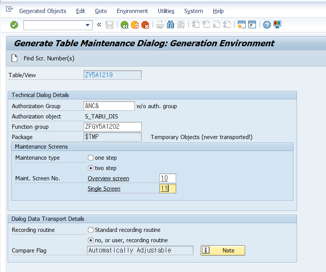Click the green Enter checkmark icon
Viewport: 326px width, 272px height.
tap(14, 25)
